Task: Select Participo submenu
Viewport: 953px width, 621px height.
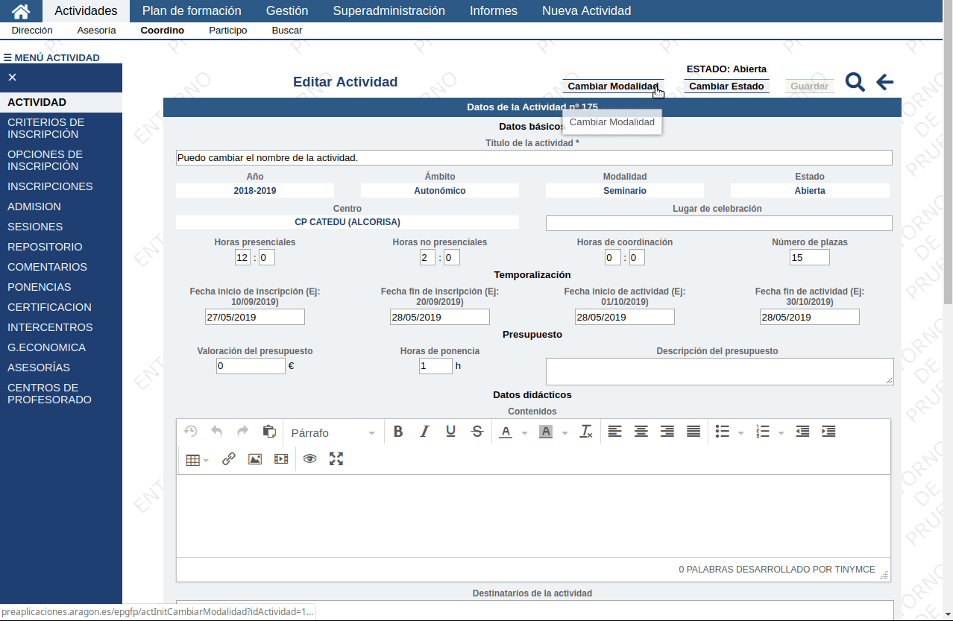Action: [x=228, y=31]
